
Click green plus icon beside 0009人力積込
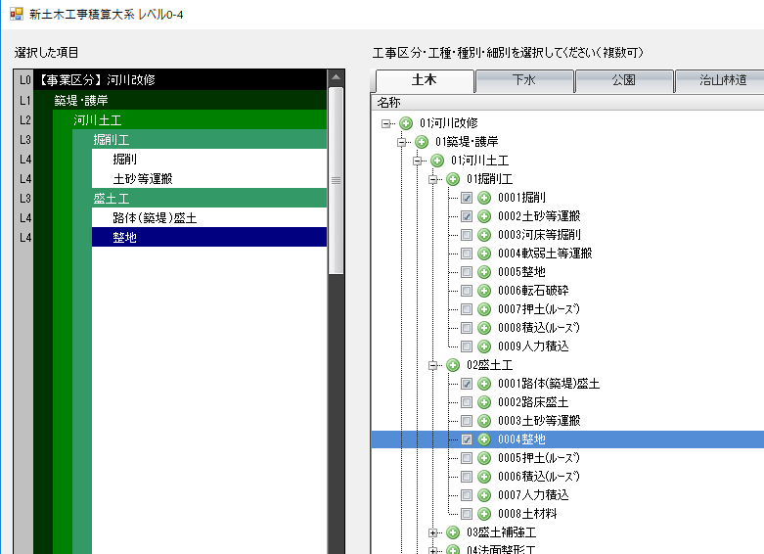pyautogui.click(x=484, y=346)
